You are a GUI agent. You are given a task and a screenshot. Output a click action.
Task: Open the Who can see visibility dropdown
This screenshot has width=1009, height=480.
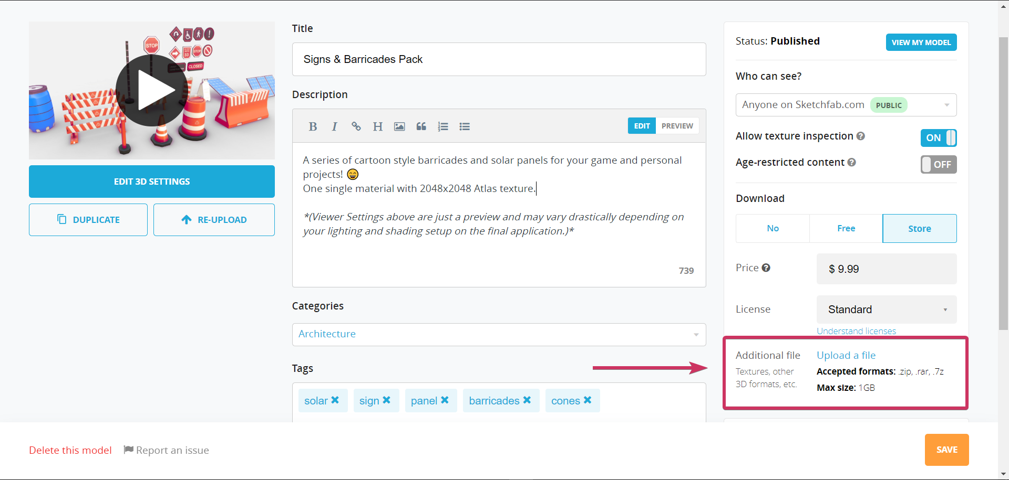point(846,105)
